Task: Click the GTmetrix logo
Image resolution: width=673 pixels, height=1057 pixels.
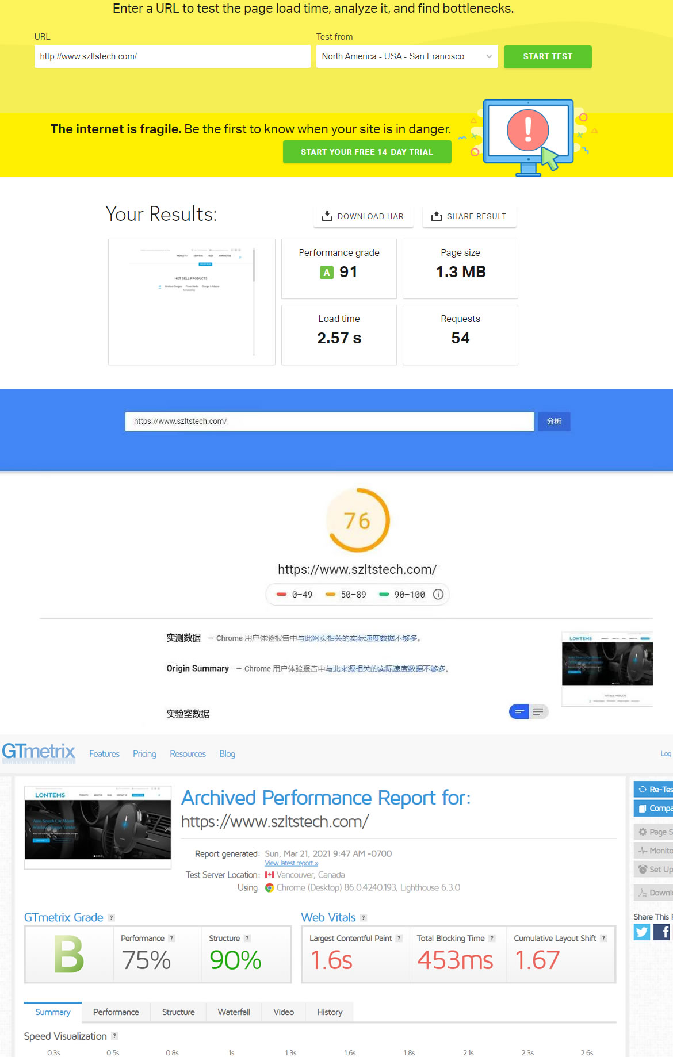Action: (39, 753)
